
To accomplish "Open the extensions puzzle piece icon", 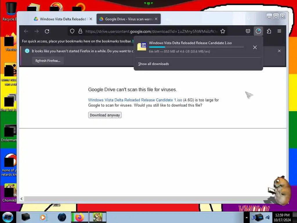I will pyautogui.click(x=269, y=31).
